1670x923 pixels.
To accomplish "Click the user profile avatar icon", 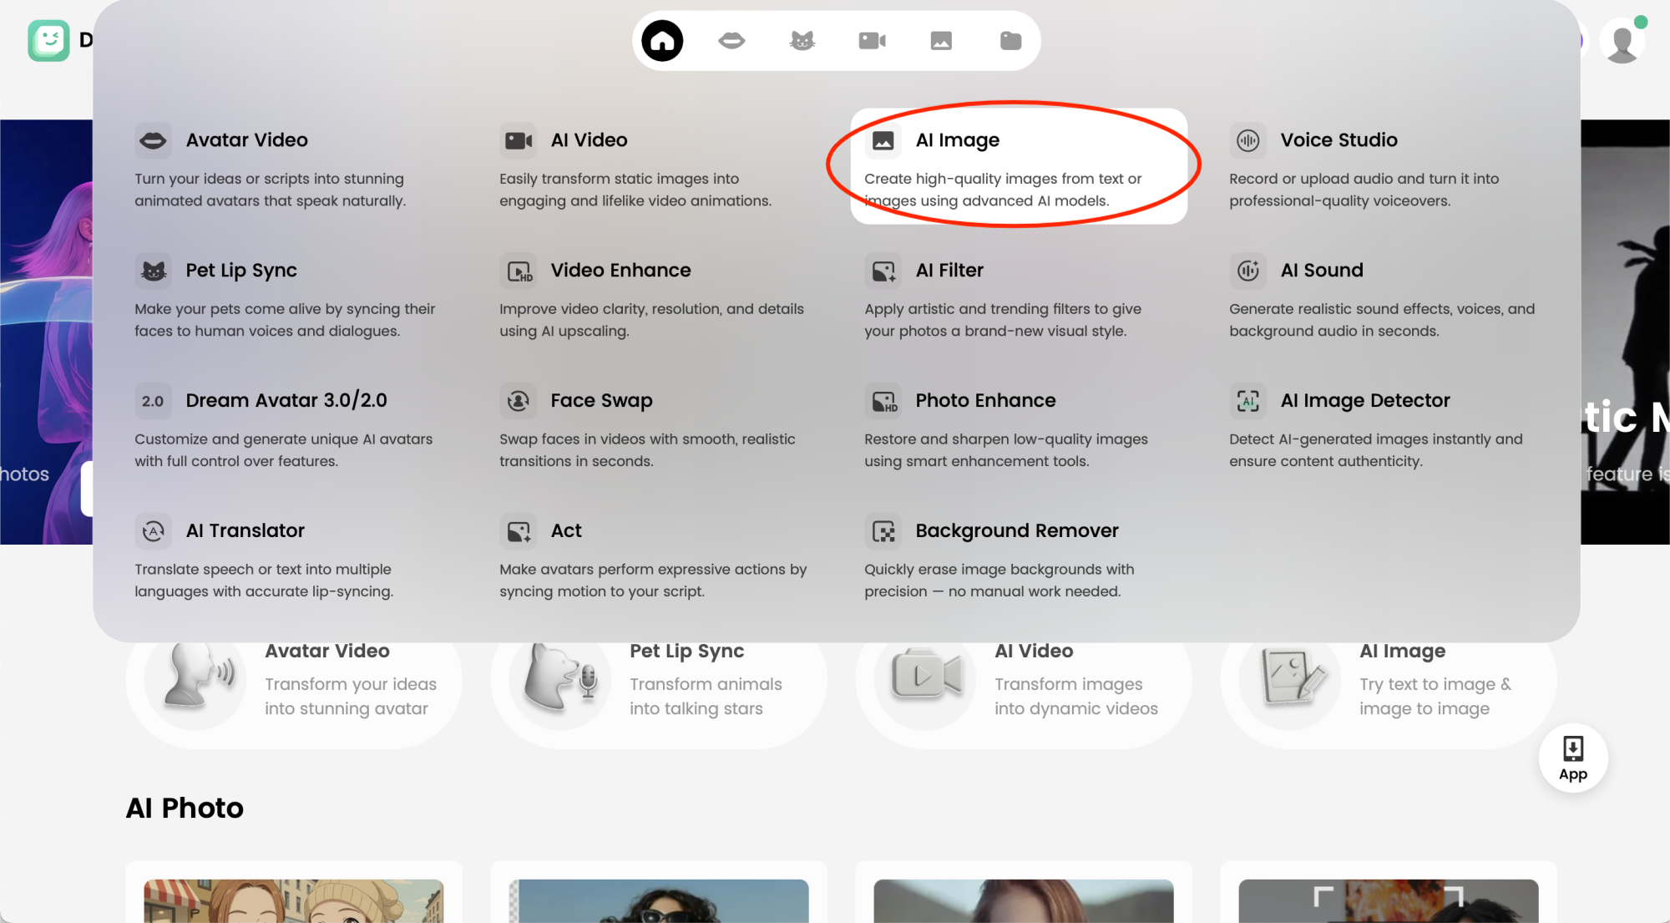I will tap(1622, 42).
